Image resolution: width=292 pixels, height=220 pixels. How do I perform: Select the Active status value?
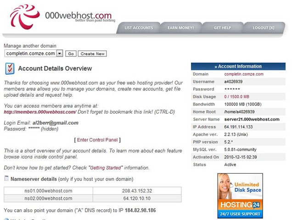pos(230,165)
